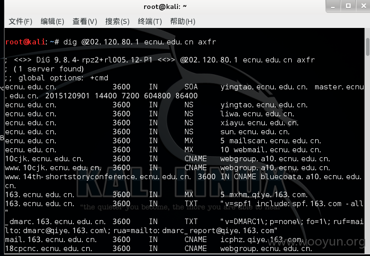Click the v=DMARC1 TXT value
The image size is (370, 256).
pos(292,222)
